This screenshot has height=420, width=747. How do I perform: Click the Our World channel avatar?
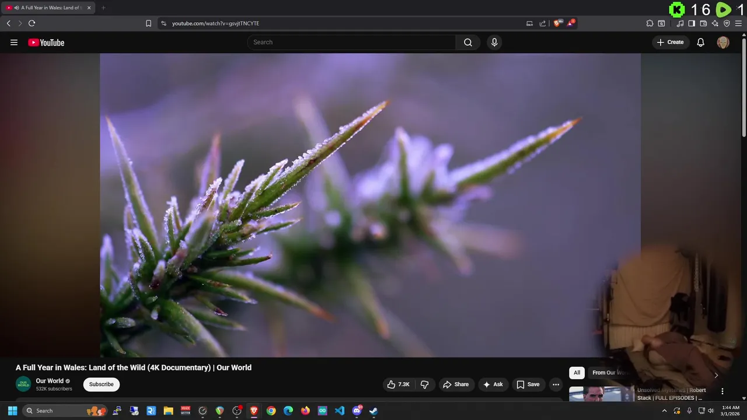coord(23,384)
